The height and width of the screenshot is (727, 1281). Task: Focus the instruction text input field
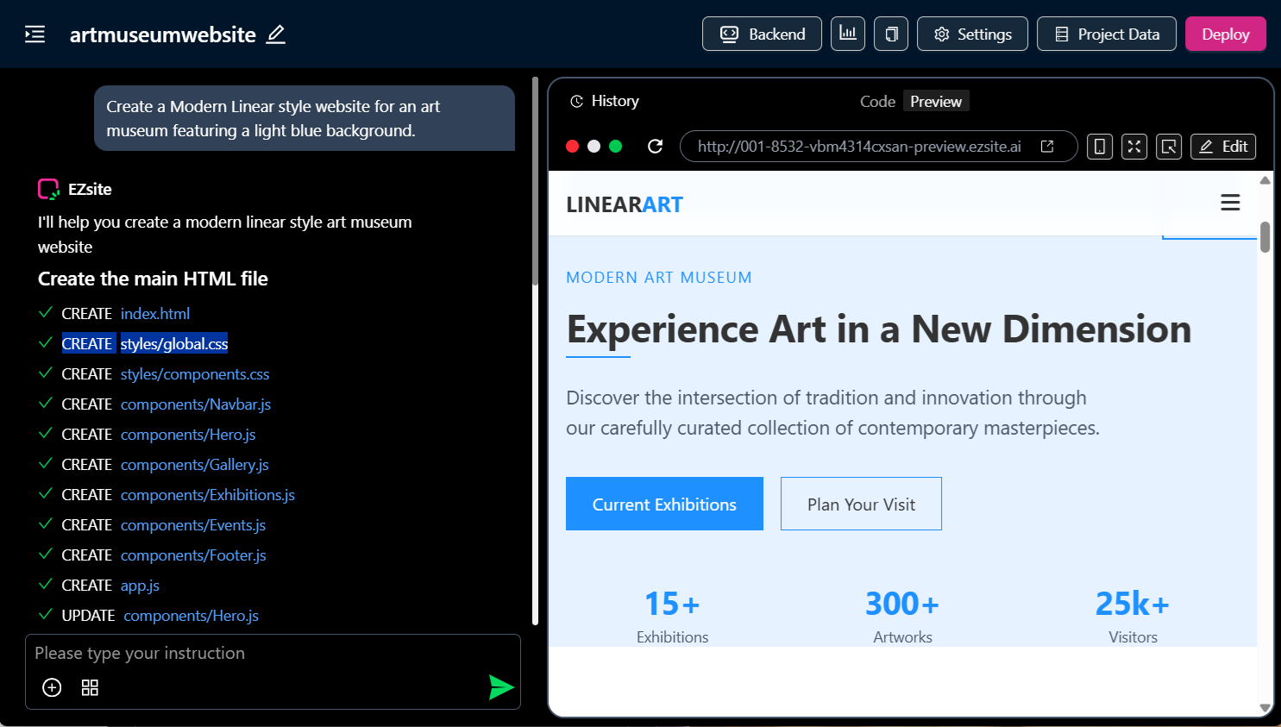point(259,654)
